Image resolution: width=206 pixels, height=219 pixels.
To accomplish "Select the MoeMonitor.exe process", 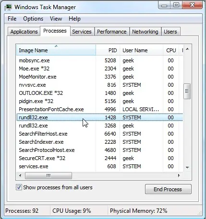I will pos(99,77).
